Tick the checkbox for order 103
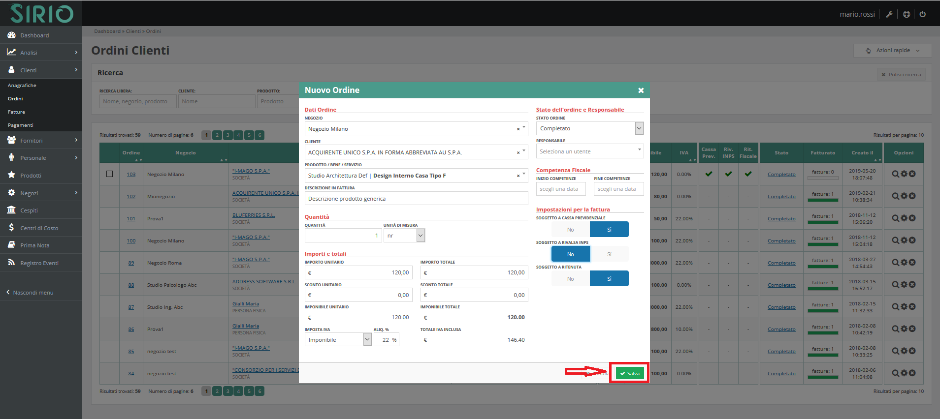This screenshot has height=419, width=940. pos(109,174)
